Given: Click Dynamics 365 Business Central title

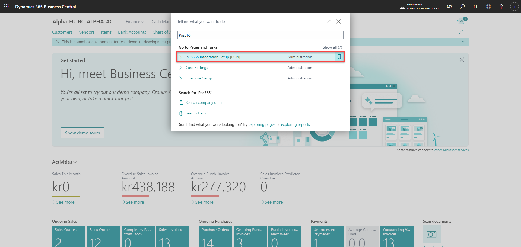Looking at the screenshot, I should (46, 7).
